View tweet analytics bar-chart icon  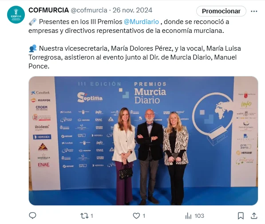(x=188, y=216)
